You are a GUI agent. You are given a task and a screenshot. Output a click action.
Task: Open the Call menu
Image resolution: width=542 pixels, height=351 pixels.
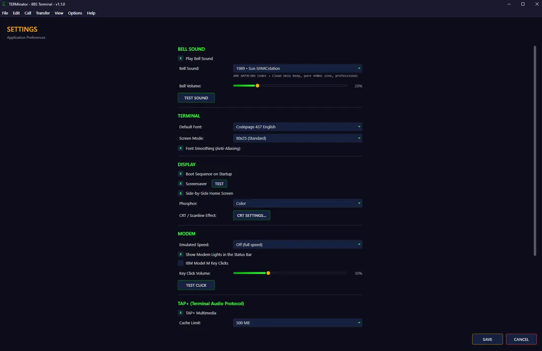28,13
